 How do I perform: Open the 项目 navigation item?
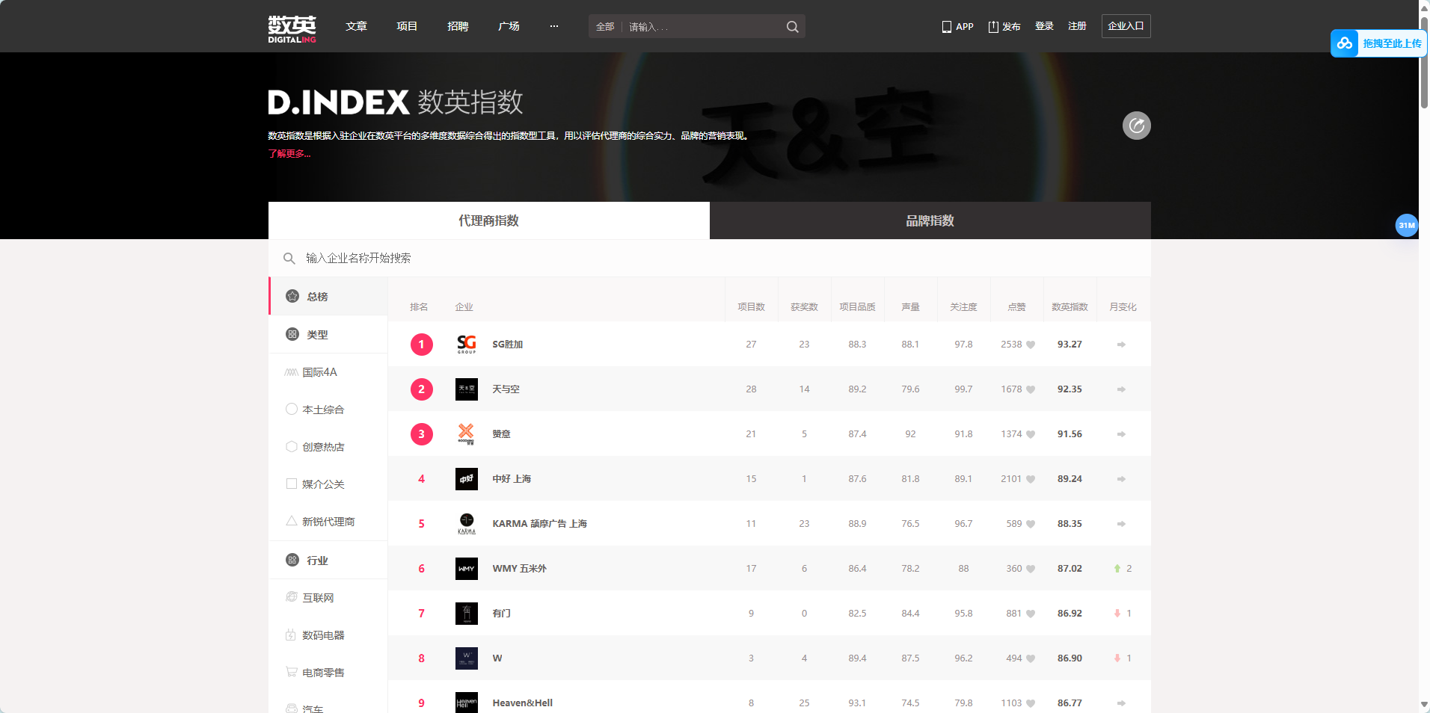408,26
